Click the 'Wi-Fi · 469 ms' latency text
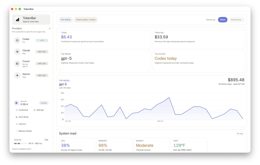The height and width of the screenshot is (165, 260). pyautogui.click(x=35, y=144)
